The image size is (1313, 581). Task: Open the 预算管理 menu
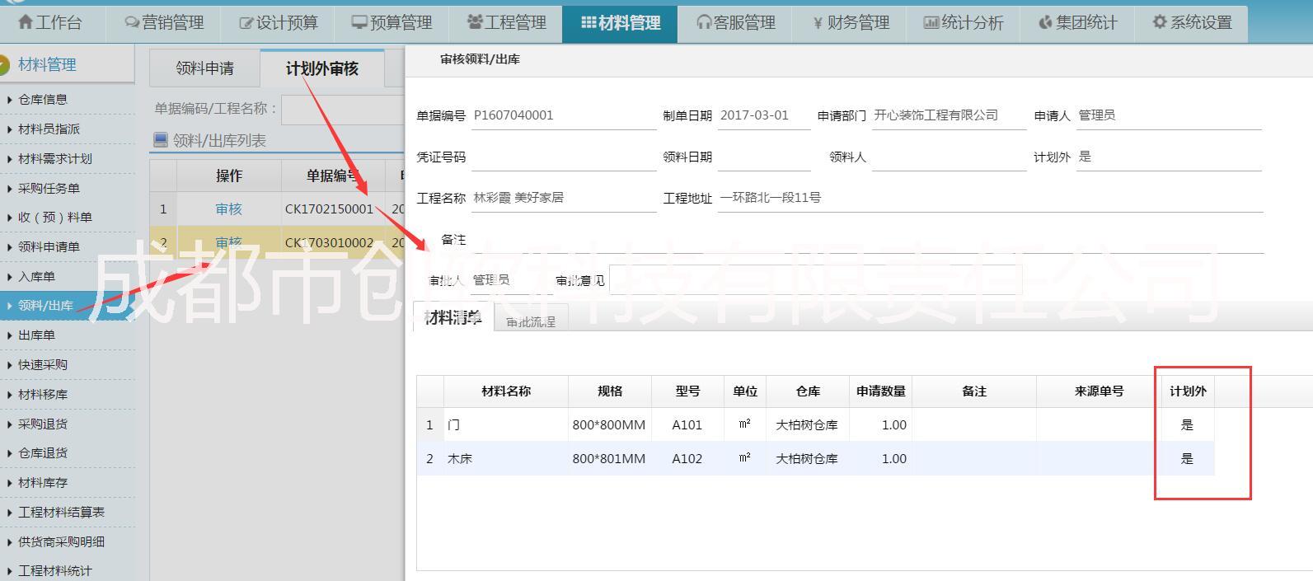pos(392,23)
